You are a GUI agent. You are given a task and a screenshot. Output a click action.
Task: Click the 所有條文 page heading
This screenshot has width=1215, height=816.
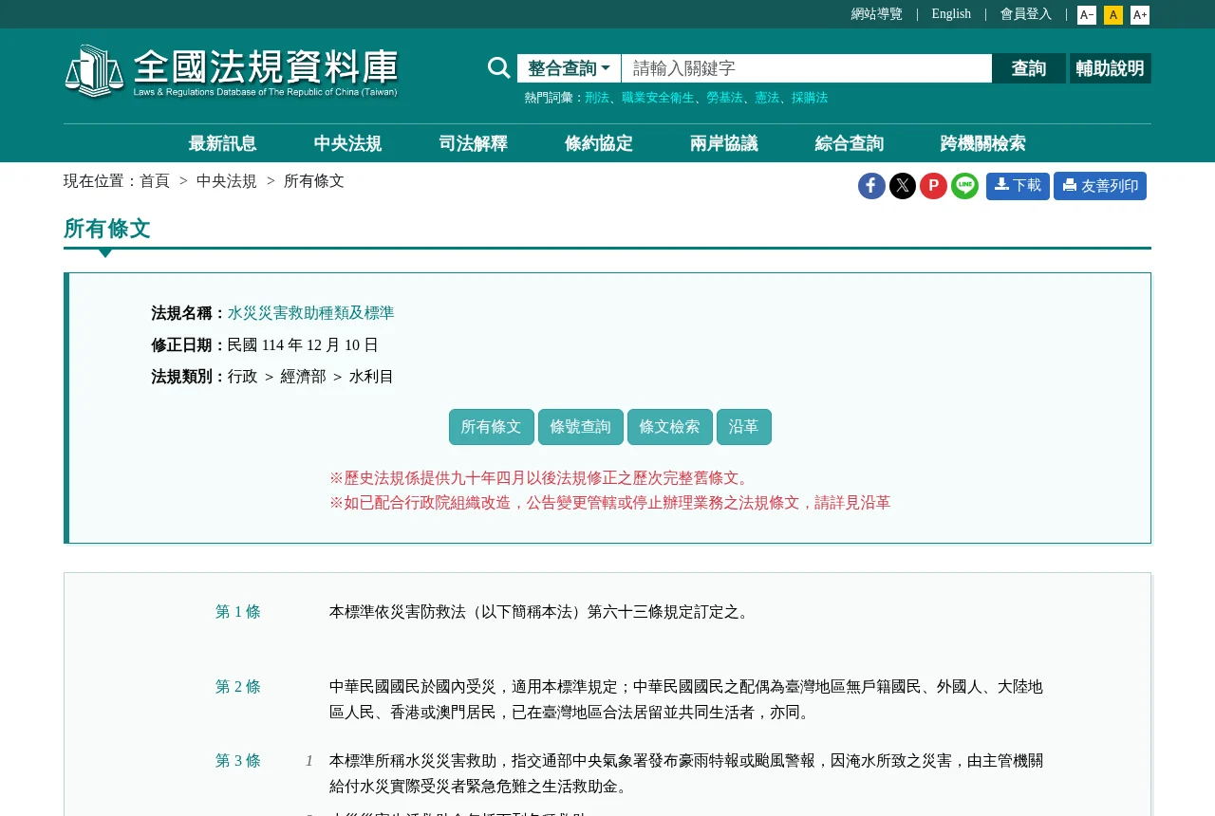click(x=107, y=229)
